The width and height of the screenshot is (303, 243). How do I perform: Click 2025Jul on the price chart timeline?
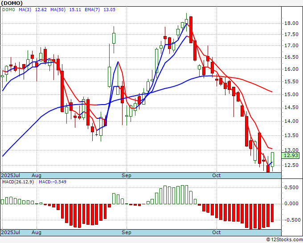click(x=11, y=175)
